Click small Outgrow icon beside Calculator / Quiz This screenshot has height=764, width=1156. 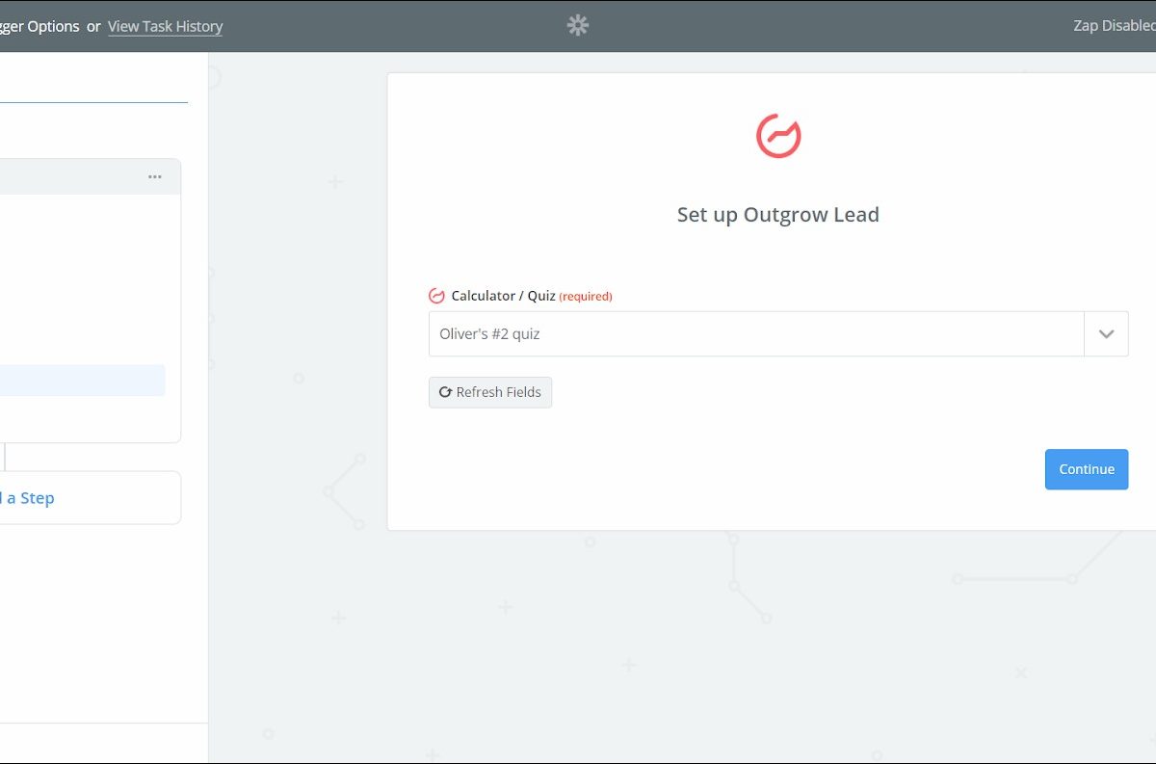point(436,296)
